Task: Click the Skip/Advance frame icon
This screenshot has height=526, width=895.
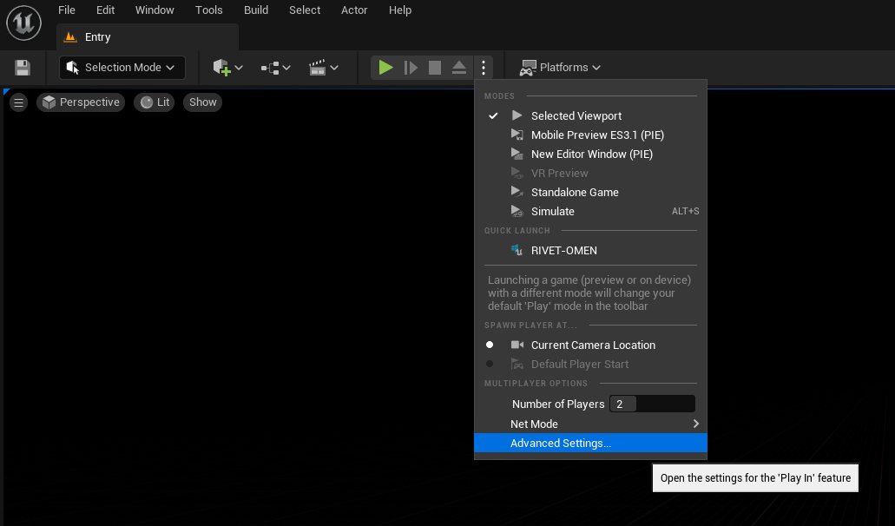Action: tap(411, 68)
